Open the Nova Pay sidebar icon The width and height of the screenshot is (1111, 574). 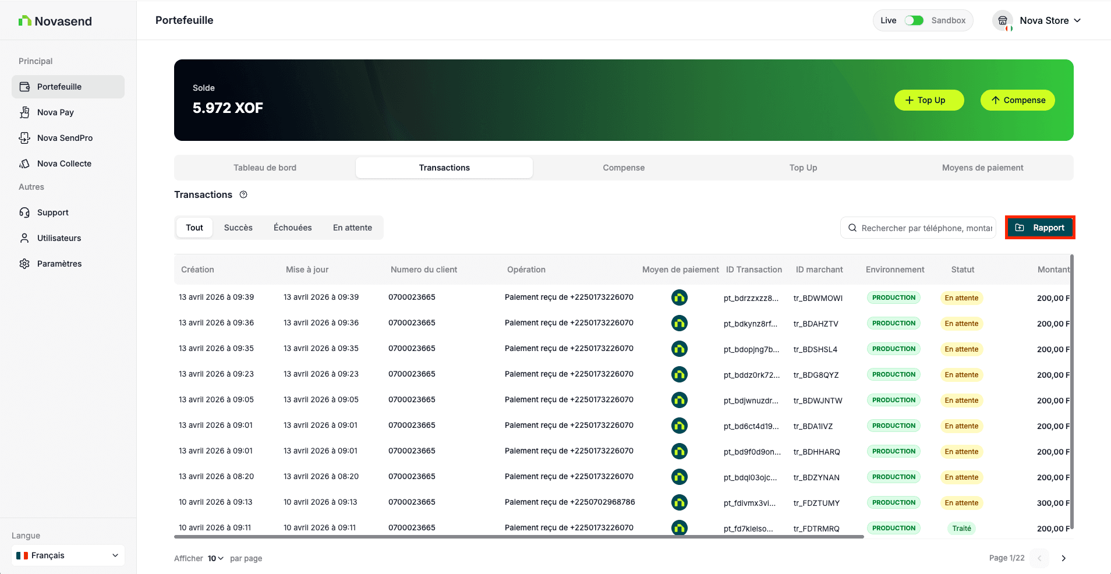click(x=24, y=112)
